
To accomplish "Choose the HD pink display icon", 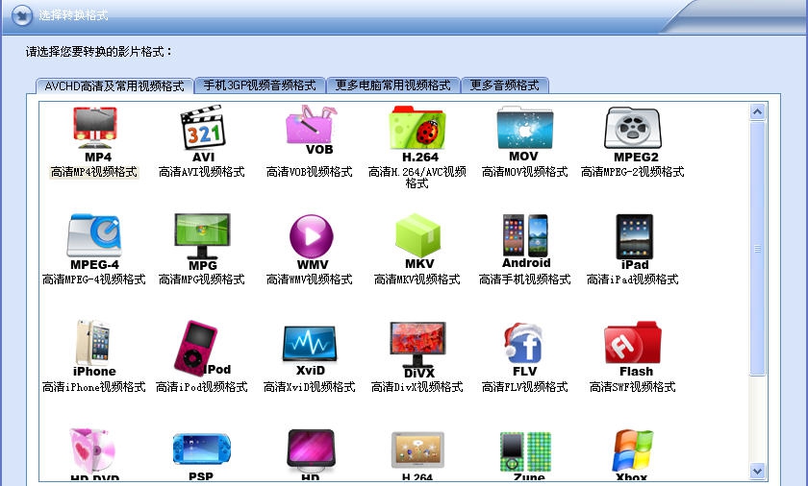I will pyautogui.click(x=310, y=454).
